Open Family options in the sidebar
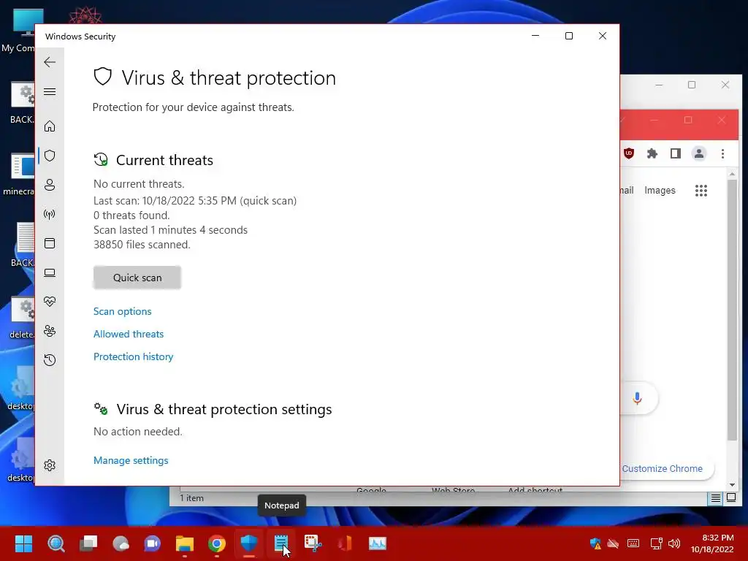 (50, 331)
